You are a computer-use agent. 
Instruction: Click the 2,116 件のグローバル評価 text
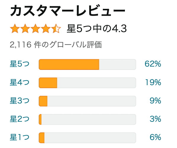[x=56, y=45]
